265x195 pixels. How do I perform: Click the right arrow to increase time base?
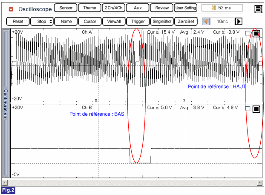coord(239,21)
